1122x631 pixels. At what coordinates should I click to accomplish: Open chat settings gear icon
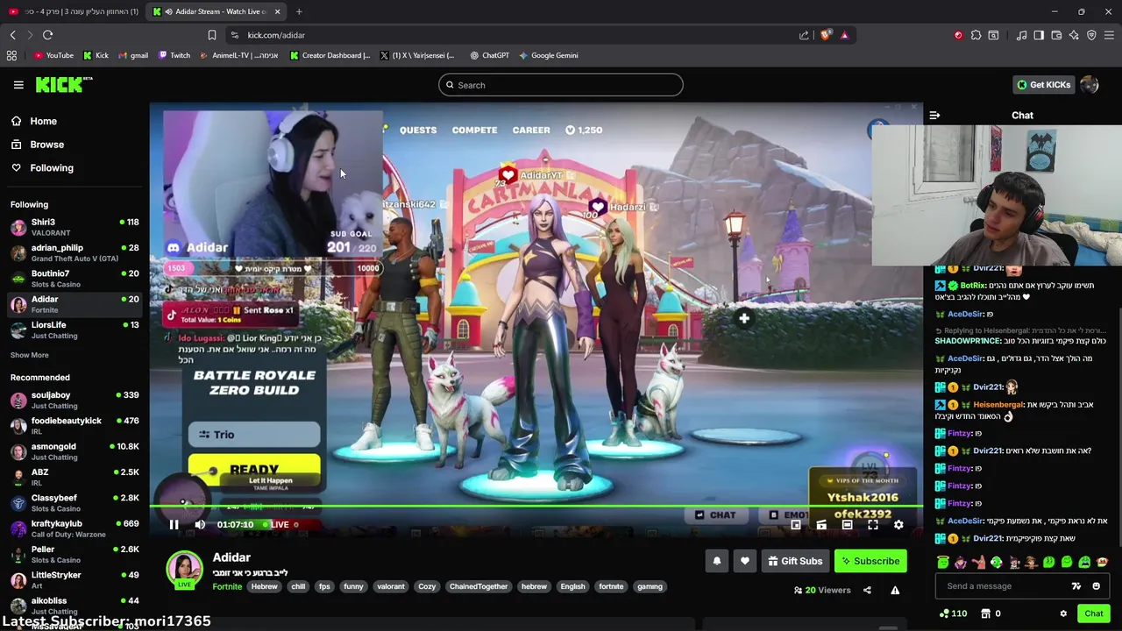[1063, 613]
